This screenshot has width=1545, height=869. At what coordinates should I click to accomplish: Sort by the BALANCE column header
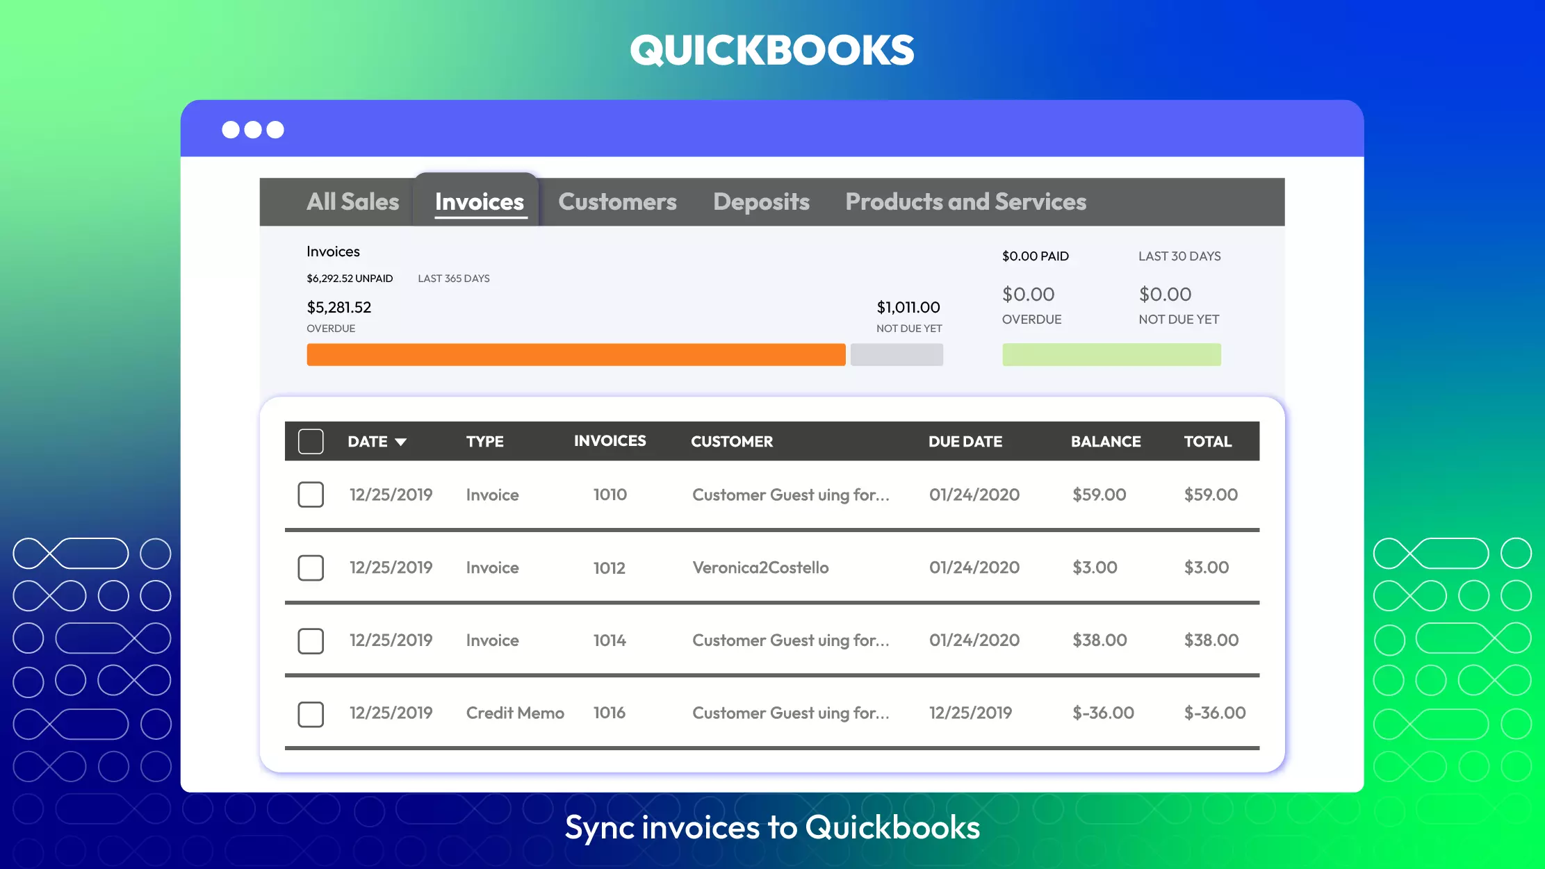point(1106,441)
